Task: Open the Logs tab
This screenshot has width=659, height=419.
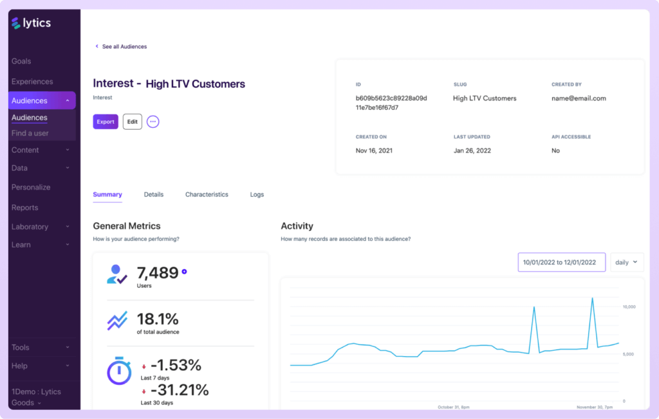Action: coord(257,194)
